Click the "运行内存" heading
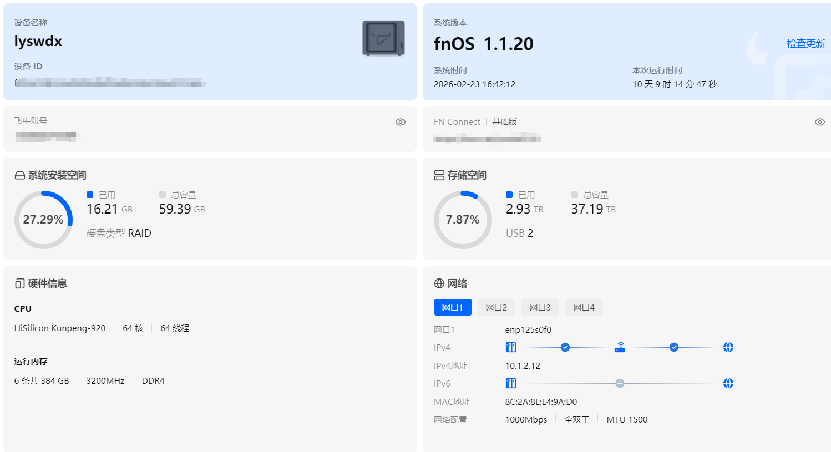This screenshot has height=452, width=831. (31, 362)
